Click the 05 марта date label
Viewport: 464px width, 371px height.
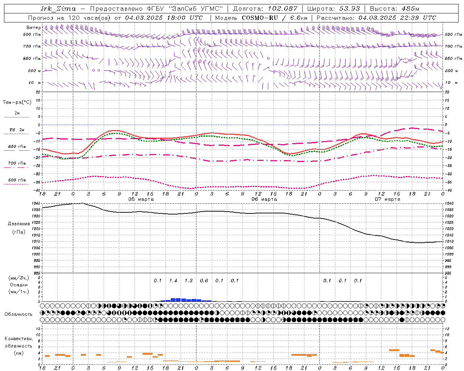tap(141, 199)
